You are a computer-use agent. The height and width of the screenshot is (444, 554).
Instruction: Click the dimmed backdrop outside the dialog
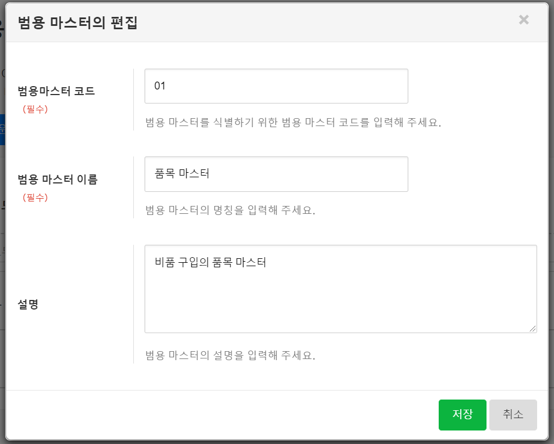point(2,338)
